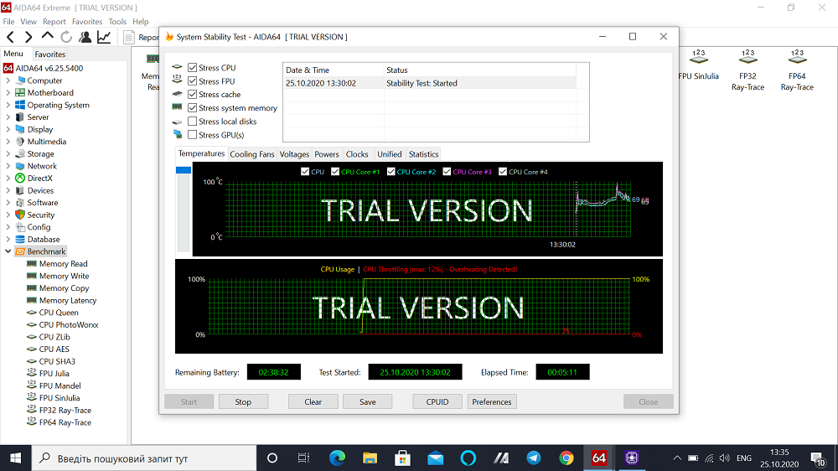The height and width of the screenshot is (471, 838).
Task: Click the Clear button
Action: click(x=313, y=401)
